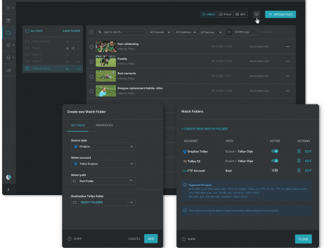Screen dimensions: 331x248
Task: Open the Destination Tellyo folder dropdown
Action: point(103,202)
